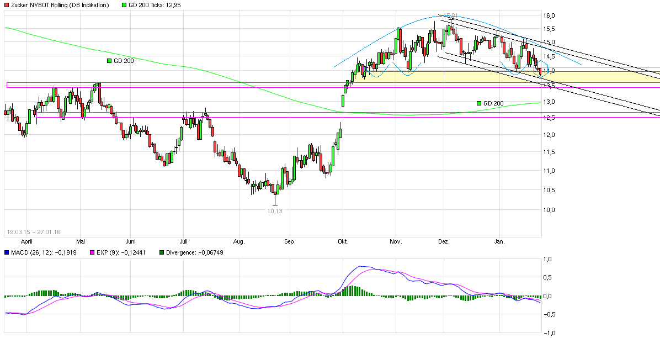
Task: Click the dark green Divergence legend swatch
Action: 162,252
